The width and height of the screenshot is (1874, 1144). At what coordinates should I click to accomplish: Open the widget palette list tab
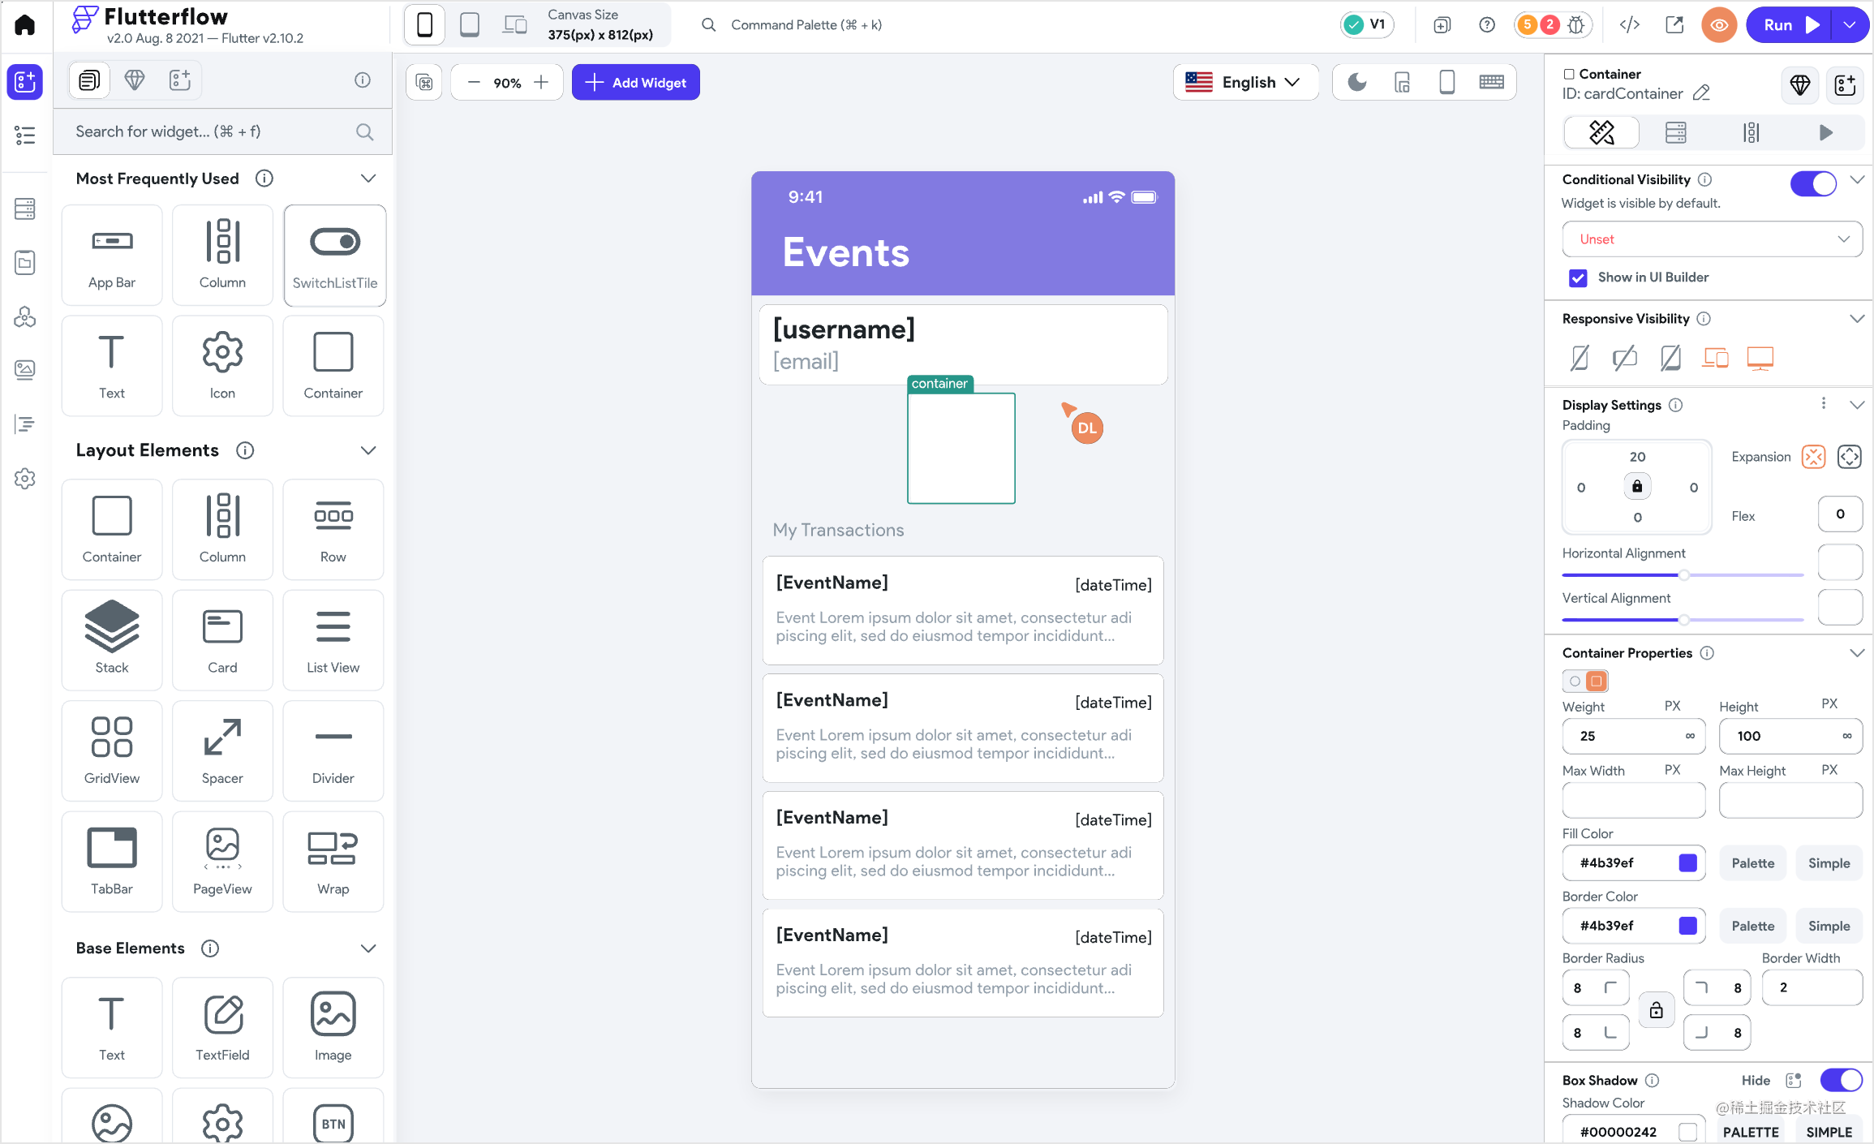(89, 80)
